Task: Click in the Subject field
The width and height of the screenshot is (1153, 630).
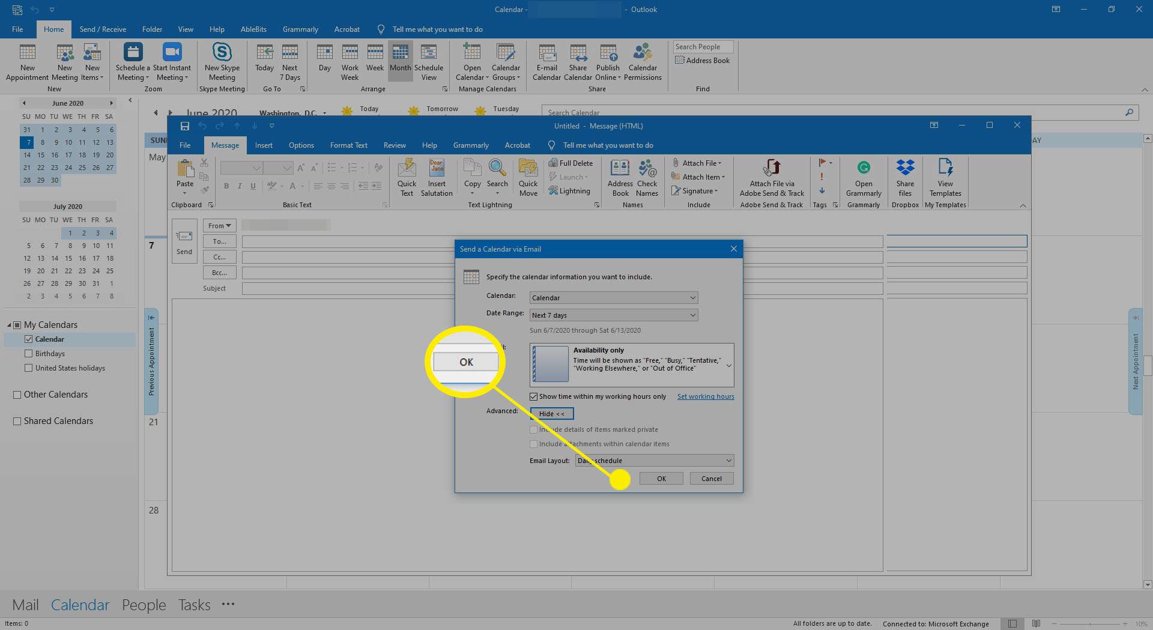Action: coord(562,288)
